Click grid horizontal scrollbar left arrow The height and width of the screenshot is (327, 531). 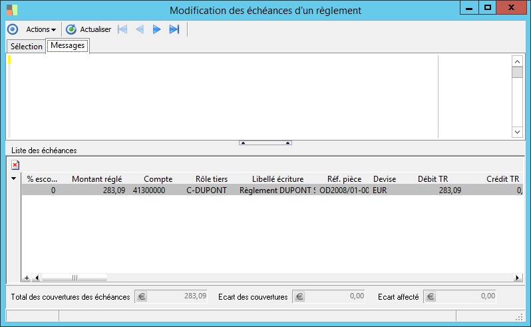[x=37, y=278]
